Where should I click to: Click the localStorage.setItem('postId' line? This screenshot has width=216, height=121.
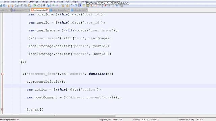[69, 46]
